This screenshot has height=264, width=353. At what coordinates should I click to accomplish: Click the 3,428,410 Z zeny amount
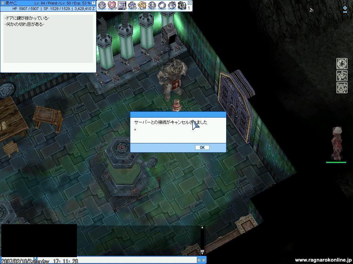[x=84, y=9]
